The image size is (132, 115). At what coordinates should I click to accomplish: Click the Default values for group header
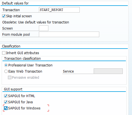pyautogui.click(x=15, y=3)
